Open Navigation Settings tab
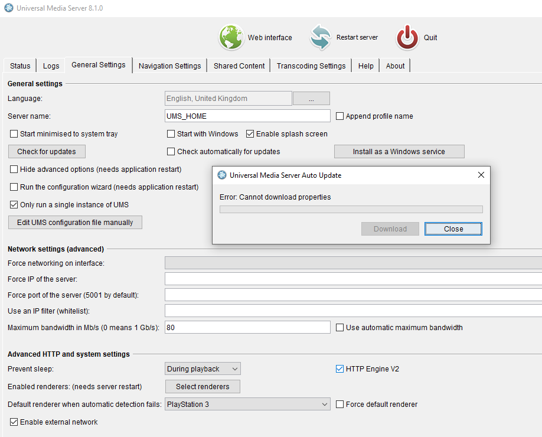 point(169,66)
